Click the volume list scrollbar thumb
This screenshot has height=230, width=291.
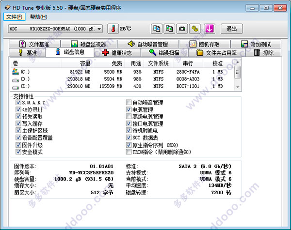pos(238,72)
